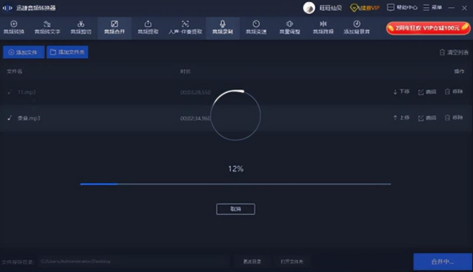This screenshot has height=272, width=473.
Task: Click the blue 添加文件 add file button
Action: (23, 52)
